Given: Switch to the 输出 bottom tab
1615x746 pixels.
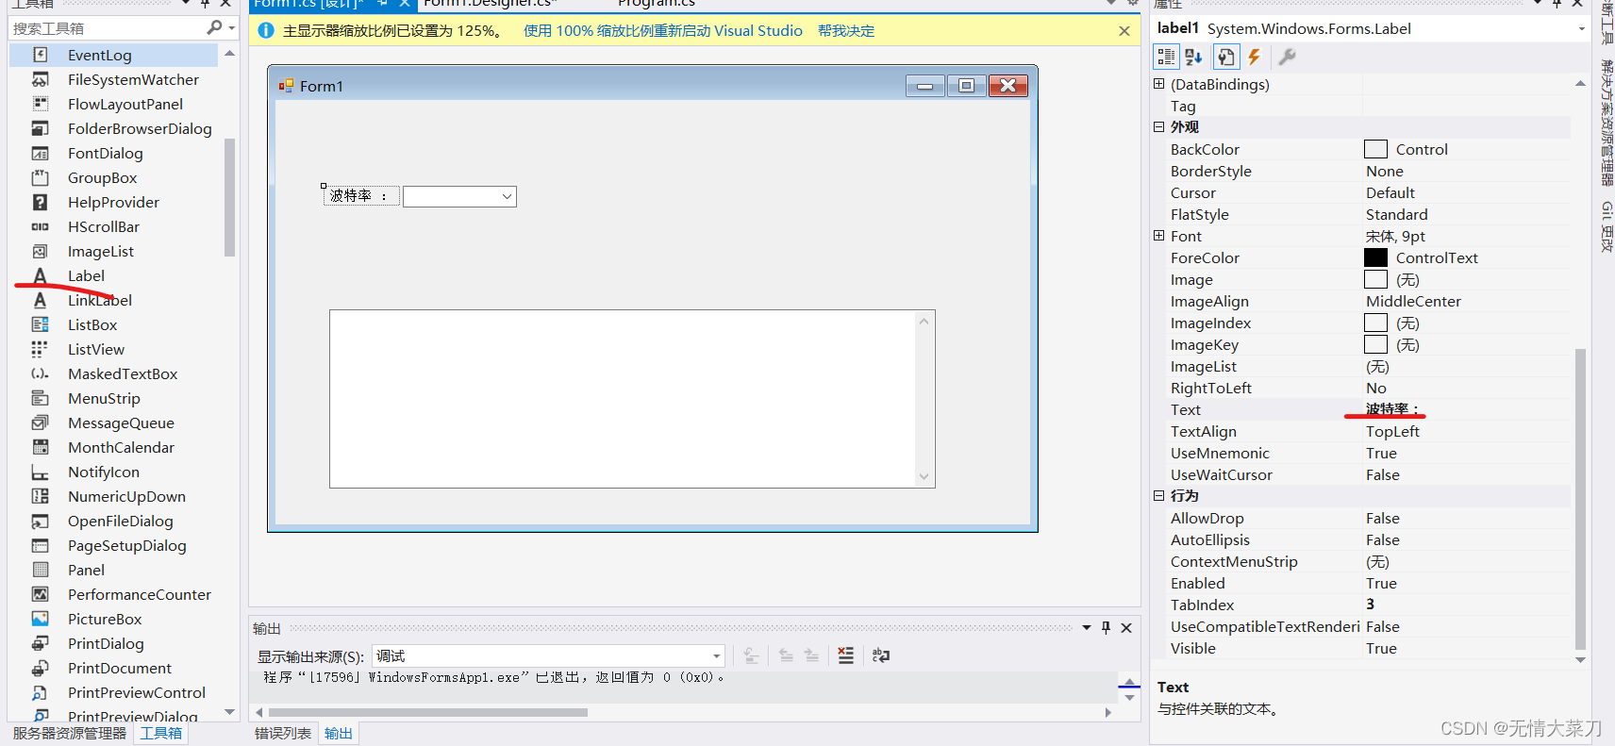Looking at the screenshot, I should (338, 733).
